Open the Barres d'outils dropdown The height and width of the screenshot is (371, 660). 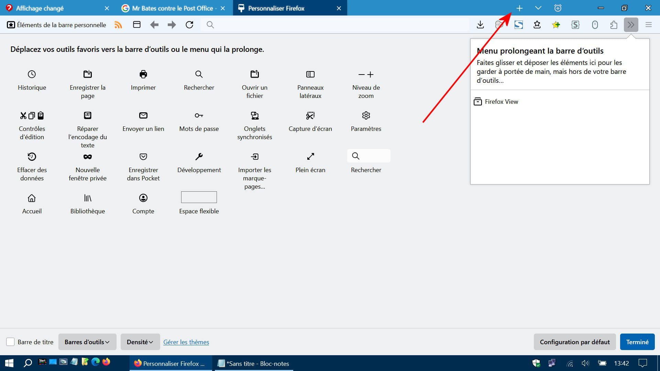(87, 342)
